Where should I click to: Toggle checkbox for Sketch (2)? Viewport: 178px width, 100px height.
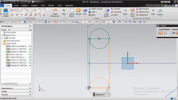7,52
